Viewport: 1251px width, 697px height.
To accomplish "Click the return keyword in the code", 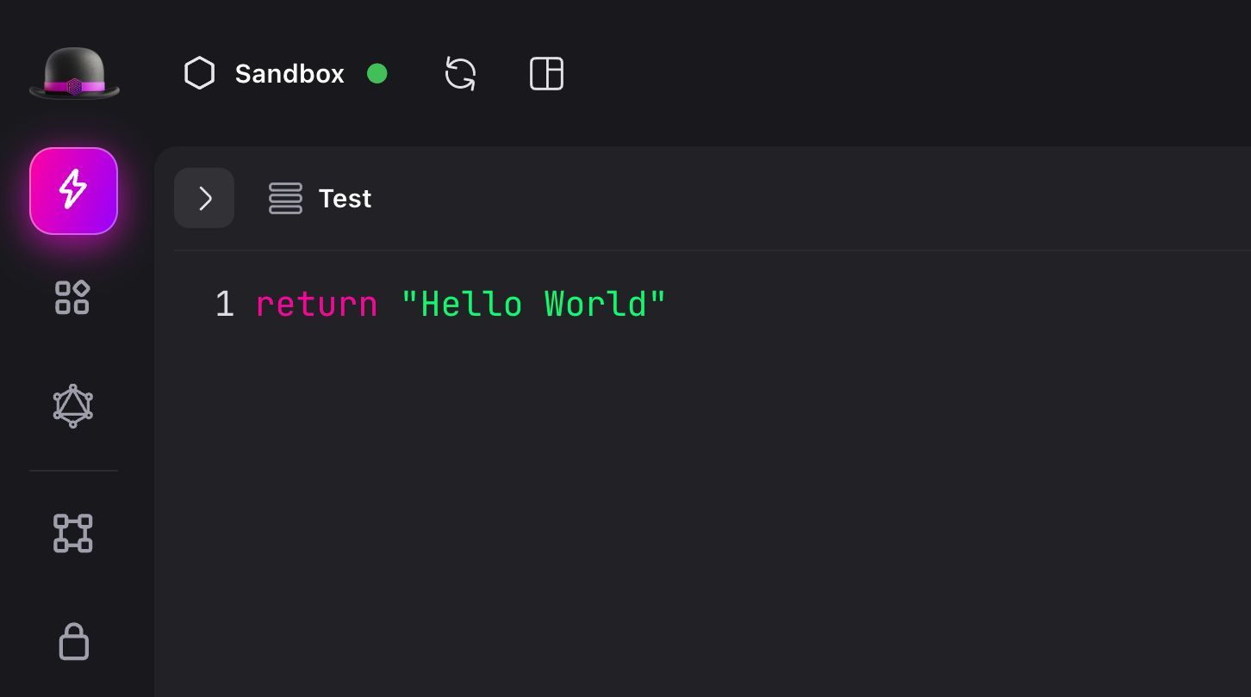I will [x=316, y=305].
